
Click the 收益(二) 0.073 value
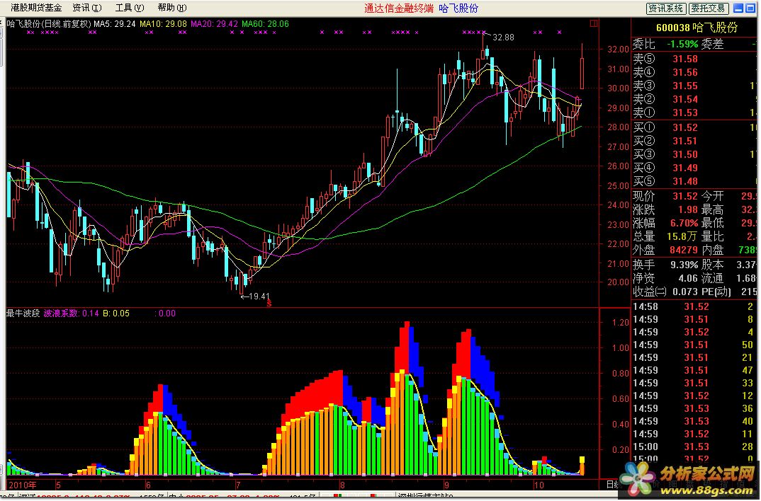coord(686,292)
